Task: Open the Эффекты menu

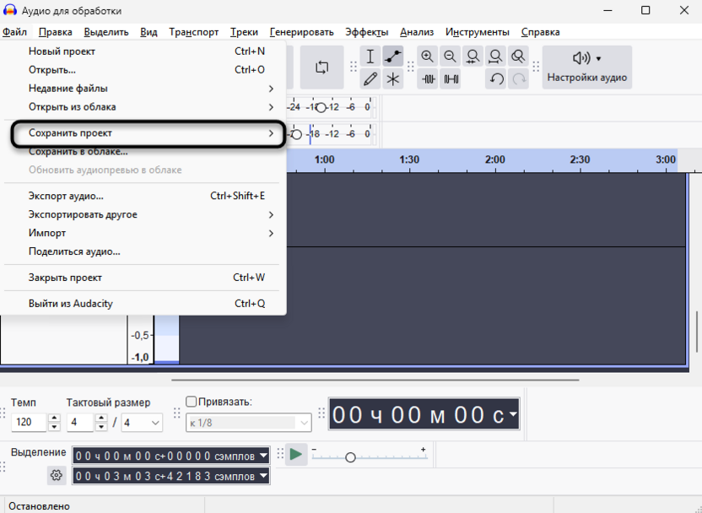Action: 367,32
